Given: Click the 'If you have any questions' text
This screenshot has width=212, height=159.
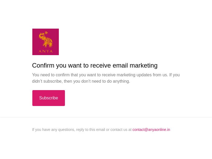Looking at the screenshot, I should [x=53, y=130].
